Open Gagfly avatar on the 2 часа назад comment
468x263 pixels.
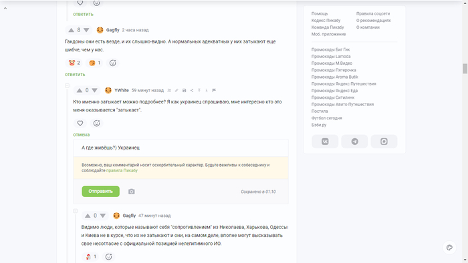(100, 30)
